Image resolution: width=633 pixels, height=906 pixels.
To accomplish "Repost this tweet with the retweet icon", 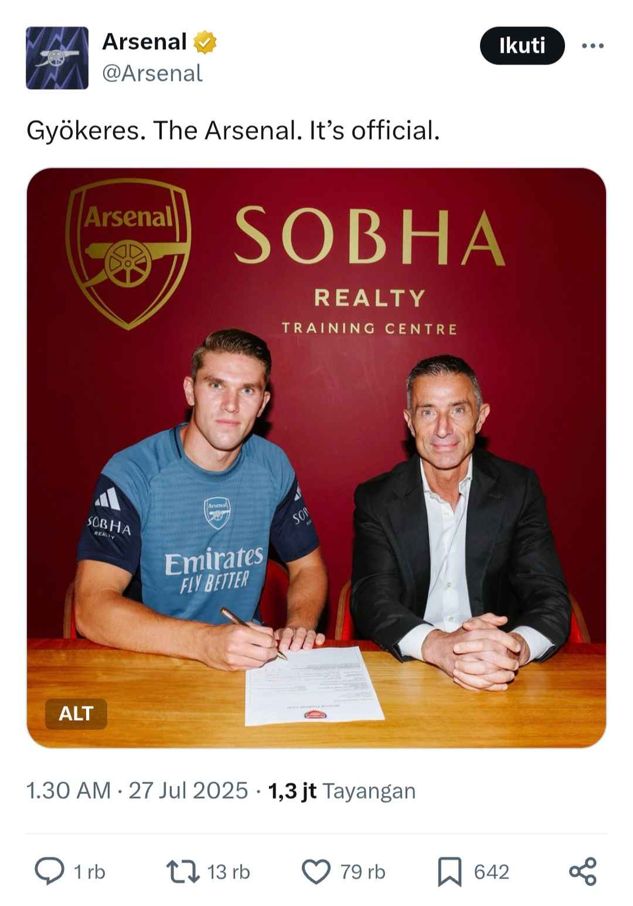I will (183, 871).
